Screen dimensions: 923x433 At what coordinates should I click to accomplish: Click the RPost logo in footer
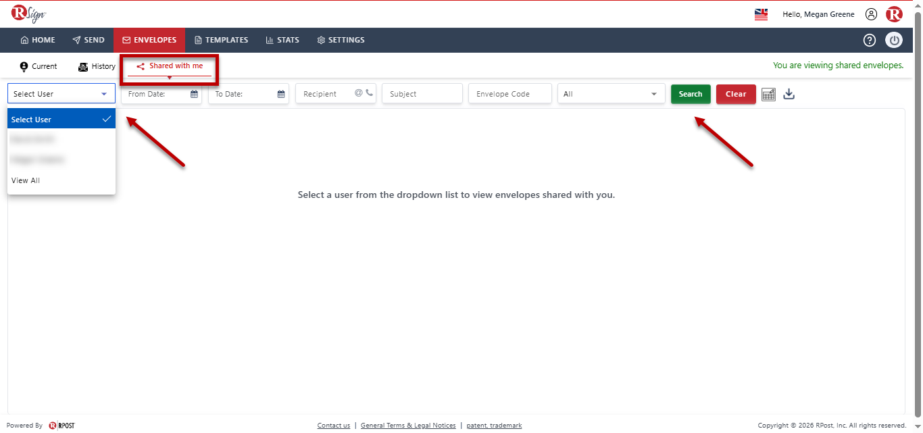(61, 426)
